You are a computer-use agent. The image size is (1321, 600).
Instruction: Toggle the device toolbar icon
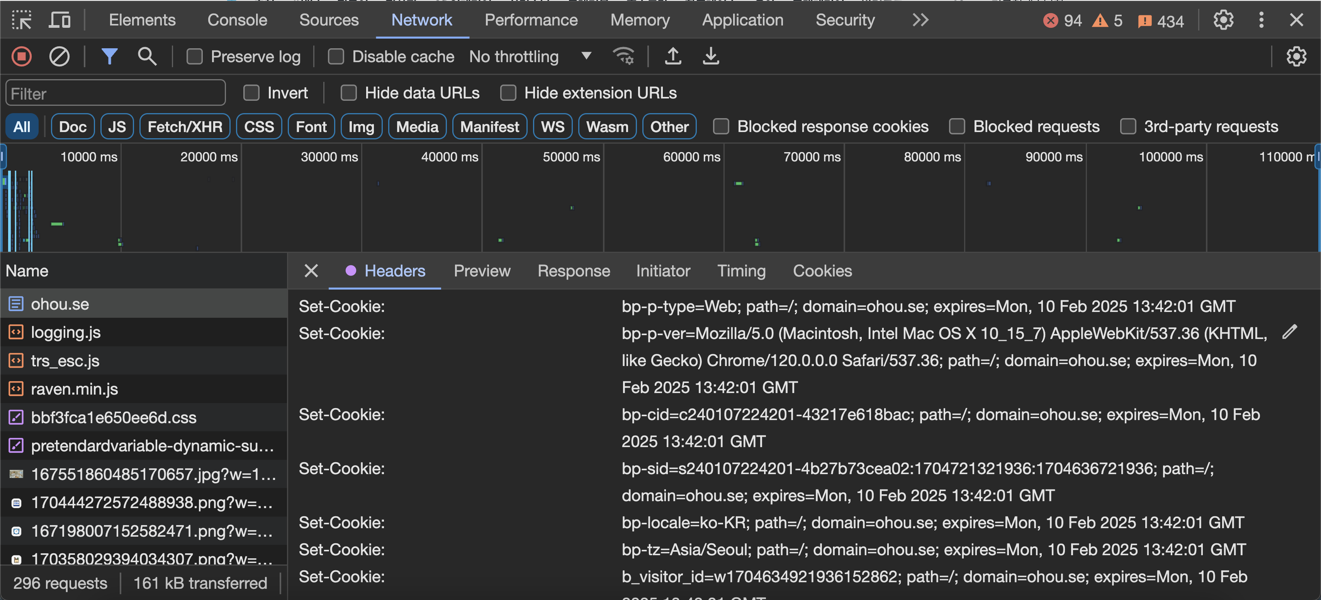point(59,20)
